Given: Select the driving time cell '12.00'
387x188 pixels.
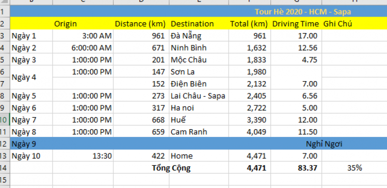Looking at the screenshot, I should [296, 120].
